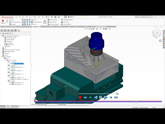Open the DimXpert crosshair manager tab
Viewport: 165px width, 124px height.
click(12, 30)
